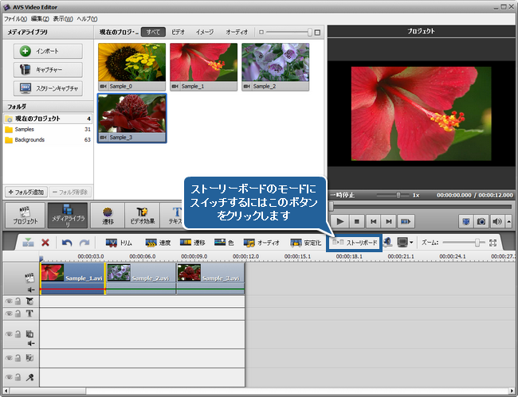518x397 pixels.
Task: Click the Play button in preview
Action: tap(339, 221)
